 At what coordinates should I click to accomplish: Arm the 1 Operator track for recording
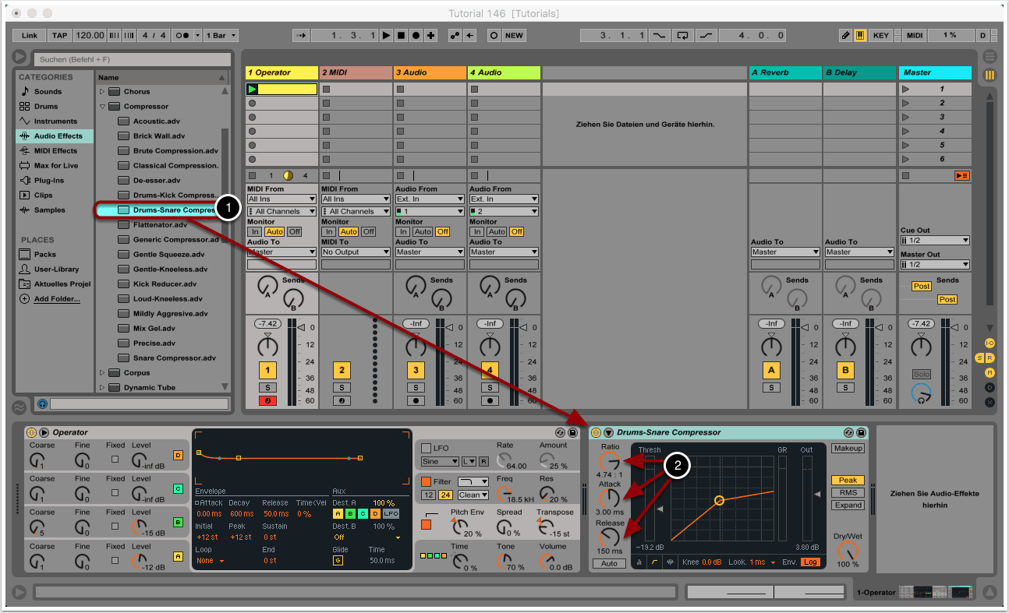[x=267, y=401]
